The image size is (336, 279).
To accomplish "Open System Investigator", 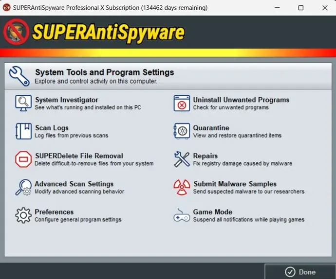I will [x=67, y=100].
